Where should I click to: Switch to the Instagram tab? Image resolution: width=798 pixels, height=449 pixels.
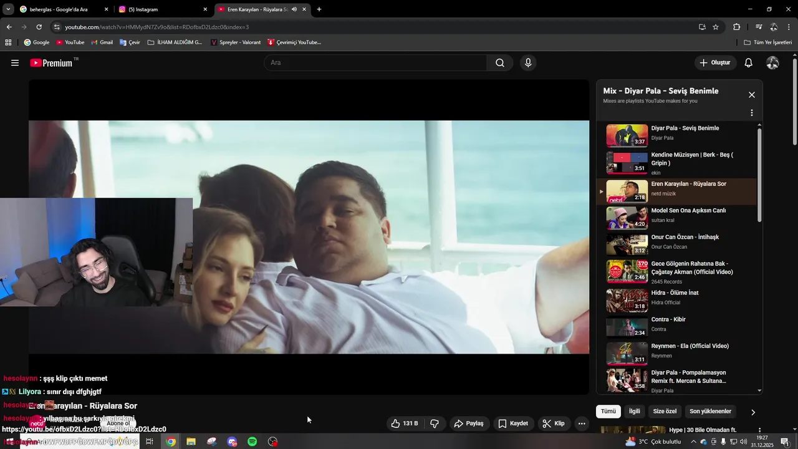click(x=163, y=9)
